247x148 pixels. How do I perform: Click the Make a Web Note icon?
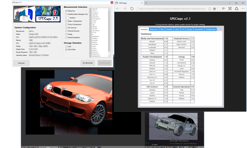(x=230, y=9)
